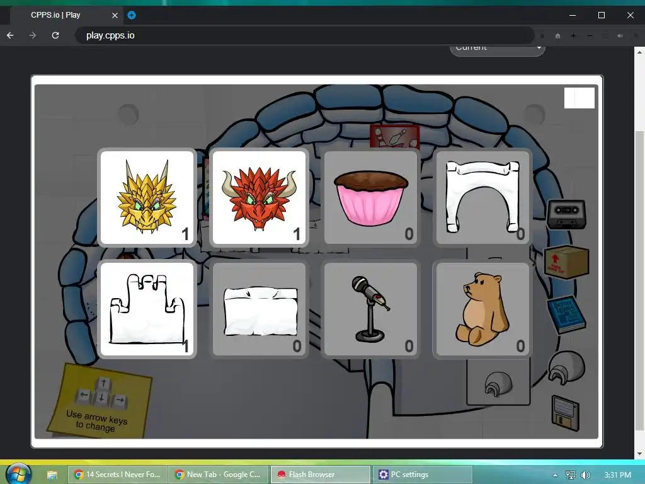
Task: Click the page scrollbar thumb
Action: [639, 280]
